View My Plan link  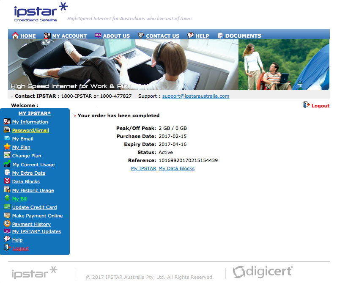pos(21,147)
